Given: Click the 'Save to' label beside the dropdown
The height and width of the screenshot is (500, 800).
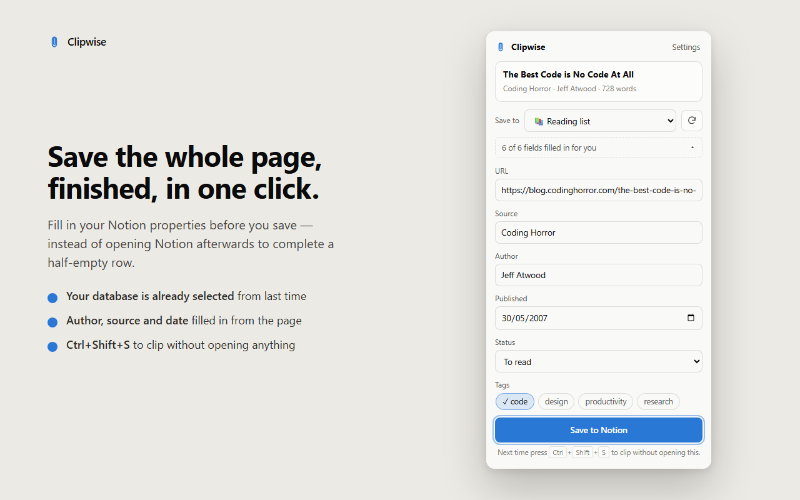Looking at the screenshot, I should coord(507,121).
